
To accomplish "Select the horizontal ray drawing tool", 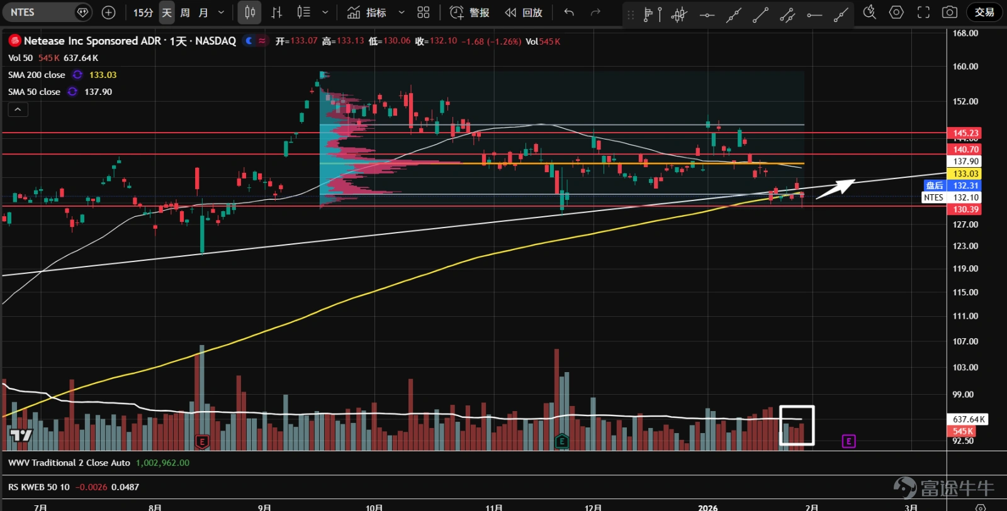I will (x=814, y=14).
